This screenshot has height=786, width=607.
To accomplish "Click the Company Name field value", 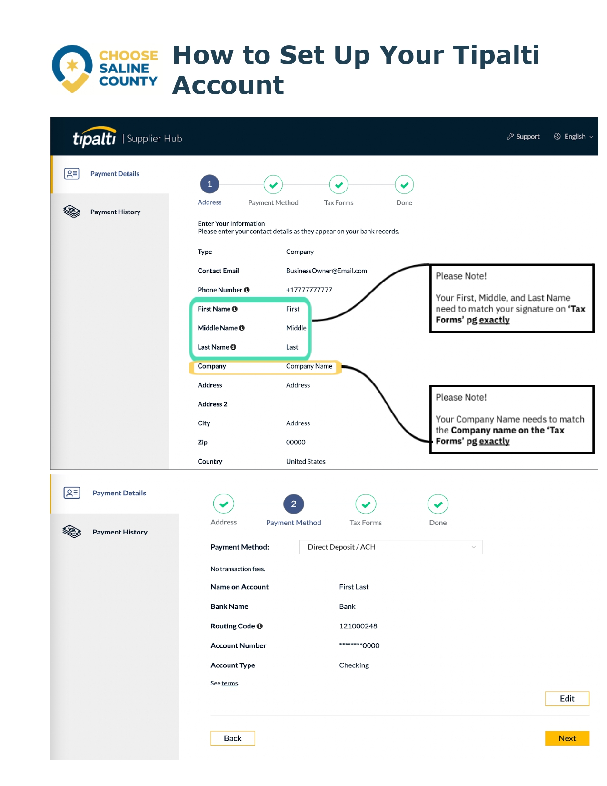I will click(309, 366).
